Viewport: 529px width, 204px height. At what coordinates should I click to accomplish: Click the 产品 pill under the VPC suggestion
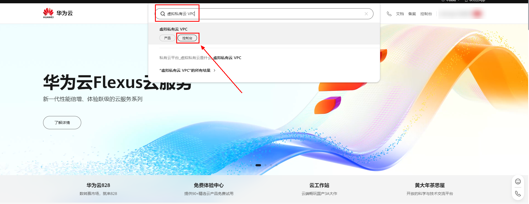167,38
